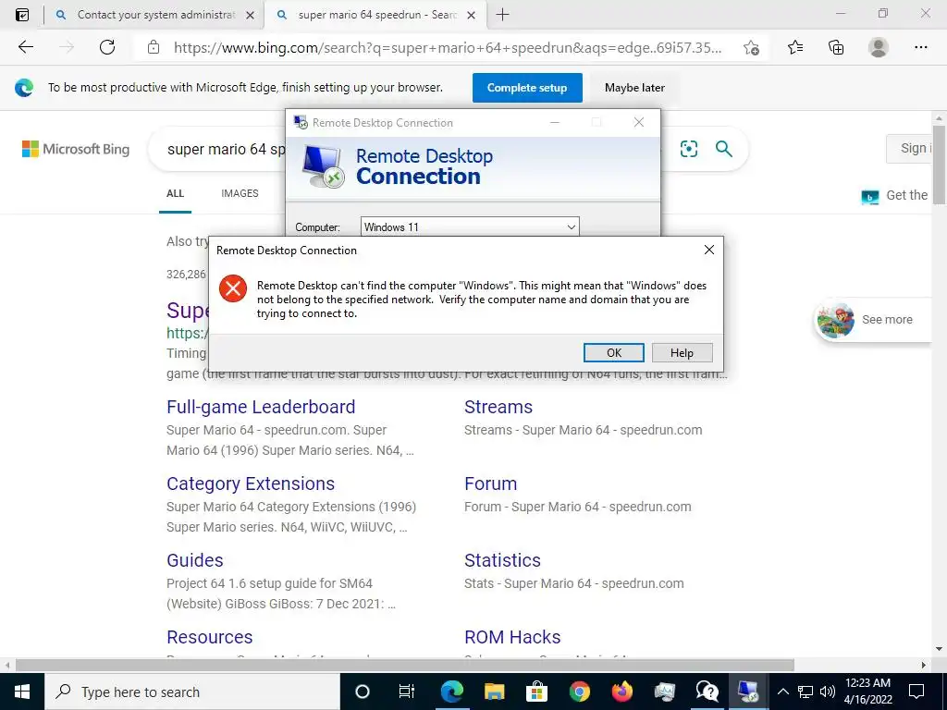Open the Guides link

tap(195, 560)
